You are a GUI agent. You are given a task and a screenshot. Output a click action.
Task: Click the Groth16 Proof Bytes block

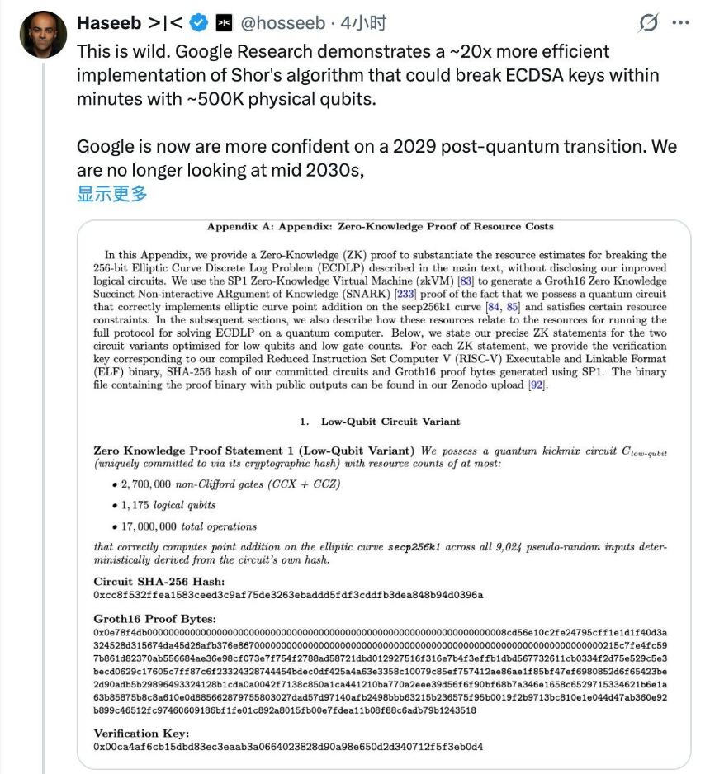(380, 667)
